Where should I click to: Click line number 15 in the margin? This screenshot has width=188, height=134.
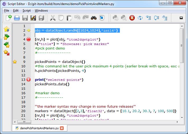pyautogui.click(x=23, y=88)
